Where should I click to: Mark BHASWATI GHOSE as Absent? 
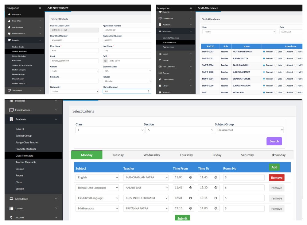284,79
